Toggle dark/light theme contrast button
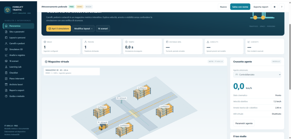This screenshot has height=139, width=291. click(x=275, y=7)
